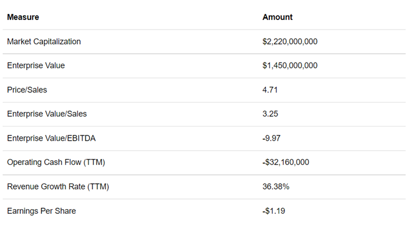The height and width of the screenshot is (225, 407).
Task: Click the $1,450,000,000 enterprise value amount
Action: pos(290,65)
